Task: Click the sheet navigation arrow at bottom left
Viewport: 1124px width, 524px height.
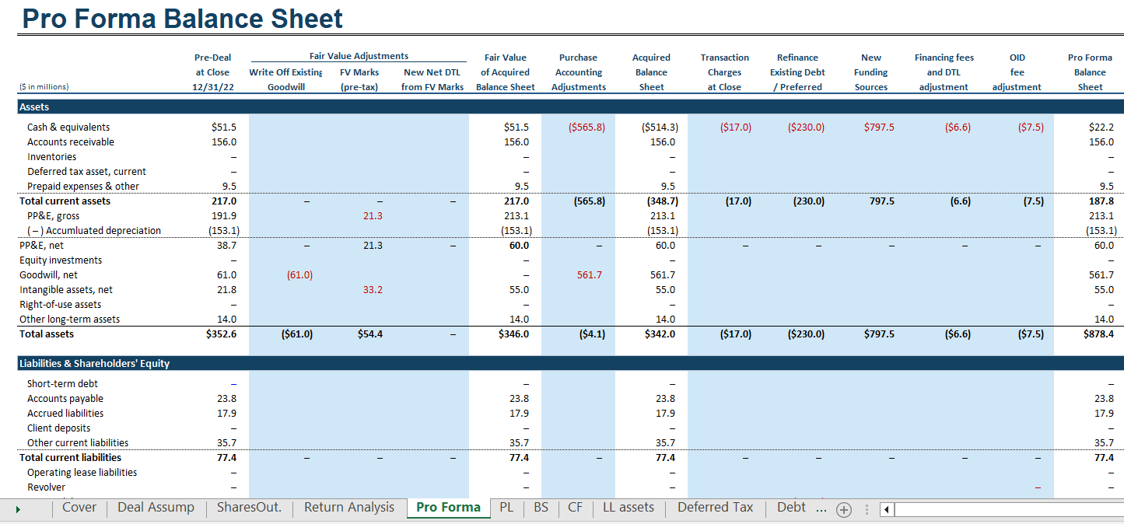Action: point(18,509)
